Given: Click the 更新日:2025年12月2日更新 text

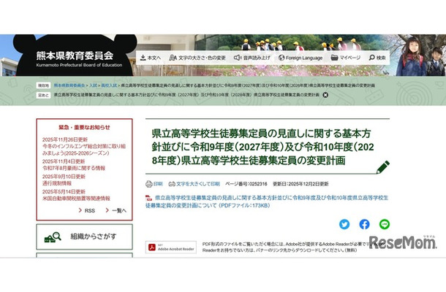Looking at the screenshot, I should point(301,184).
